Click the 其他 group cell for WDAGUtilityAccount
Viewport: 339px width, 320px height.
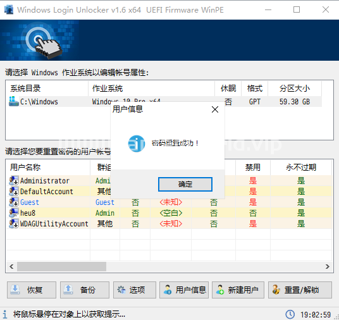(x=105, y=224)
